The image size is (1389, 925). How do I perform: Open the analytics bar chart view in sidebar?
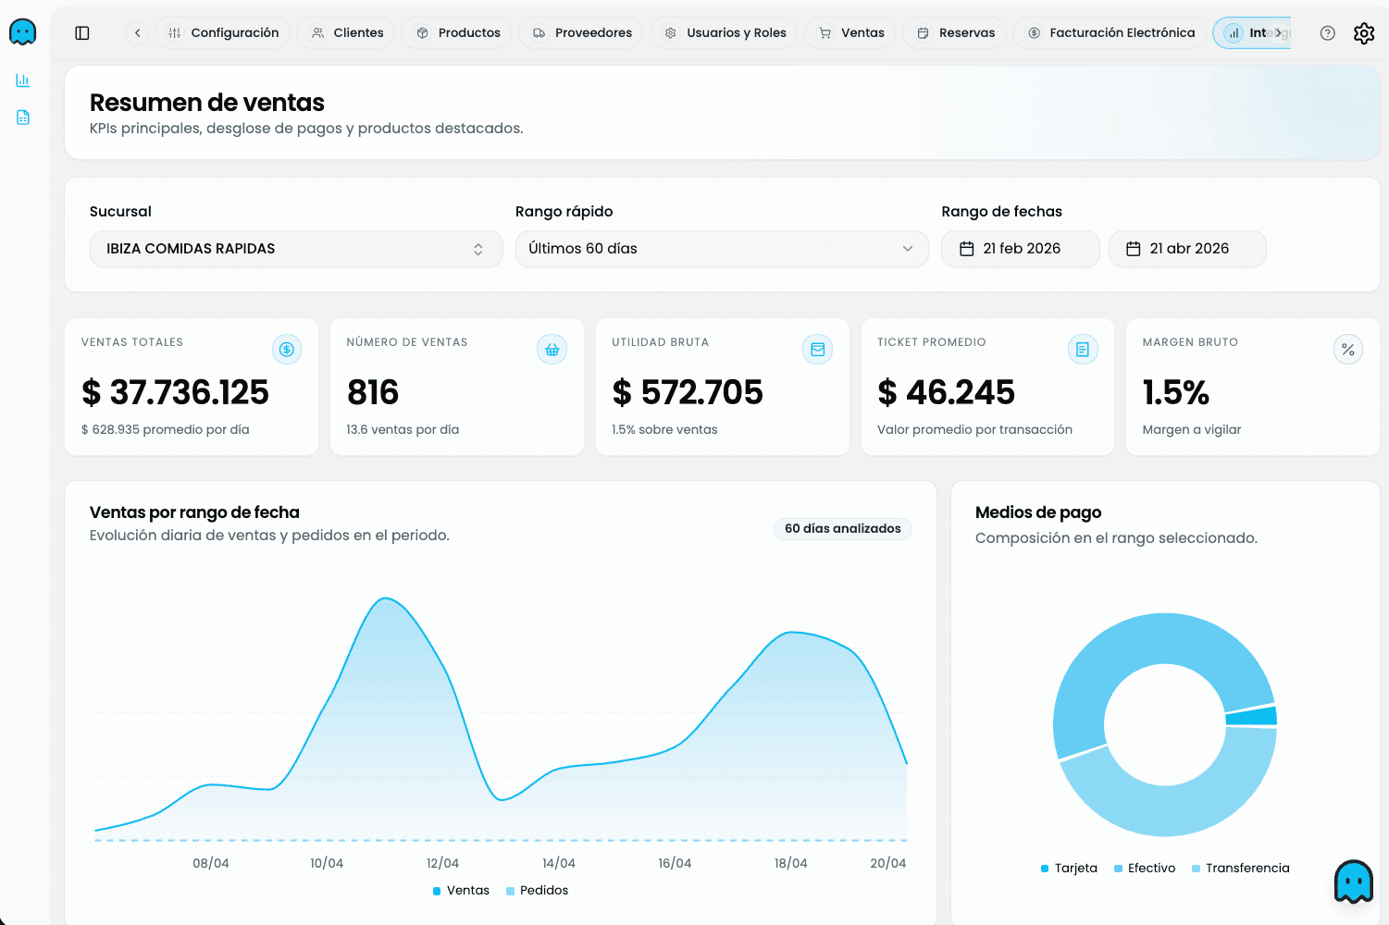click(x=22, y=80)
